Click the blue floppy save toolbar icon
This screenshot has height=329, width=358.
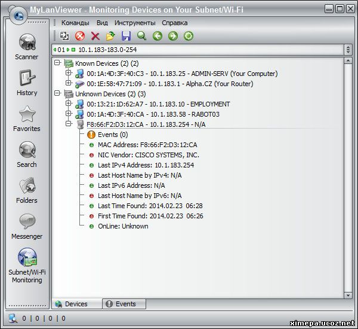(x=126, y=36)
